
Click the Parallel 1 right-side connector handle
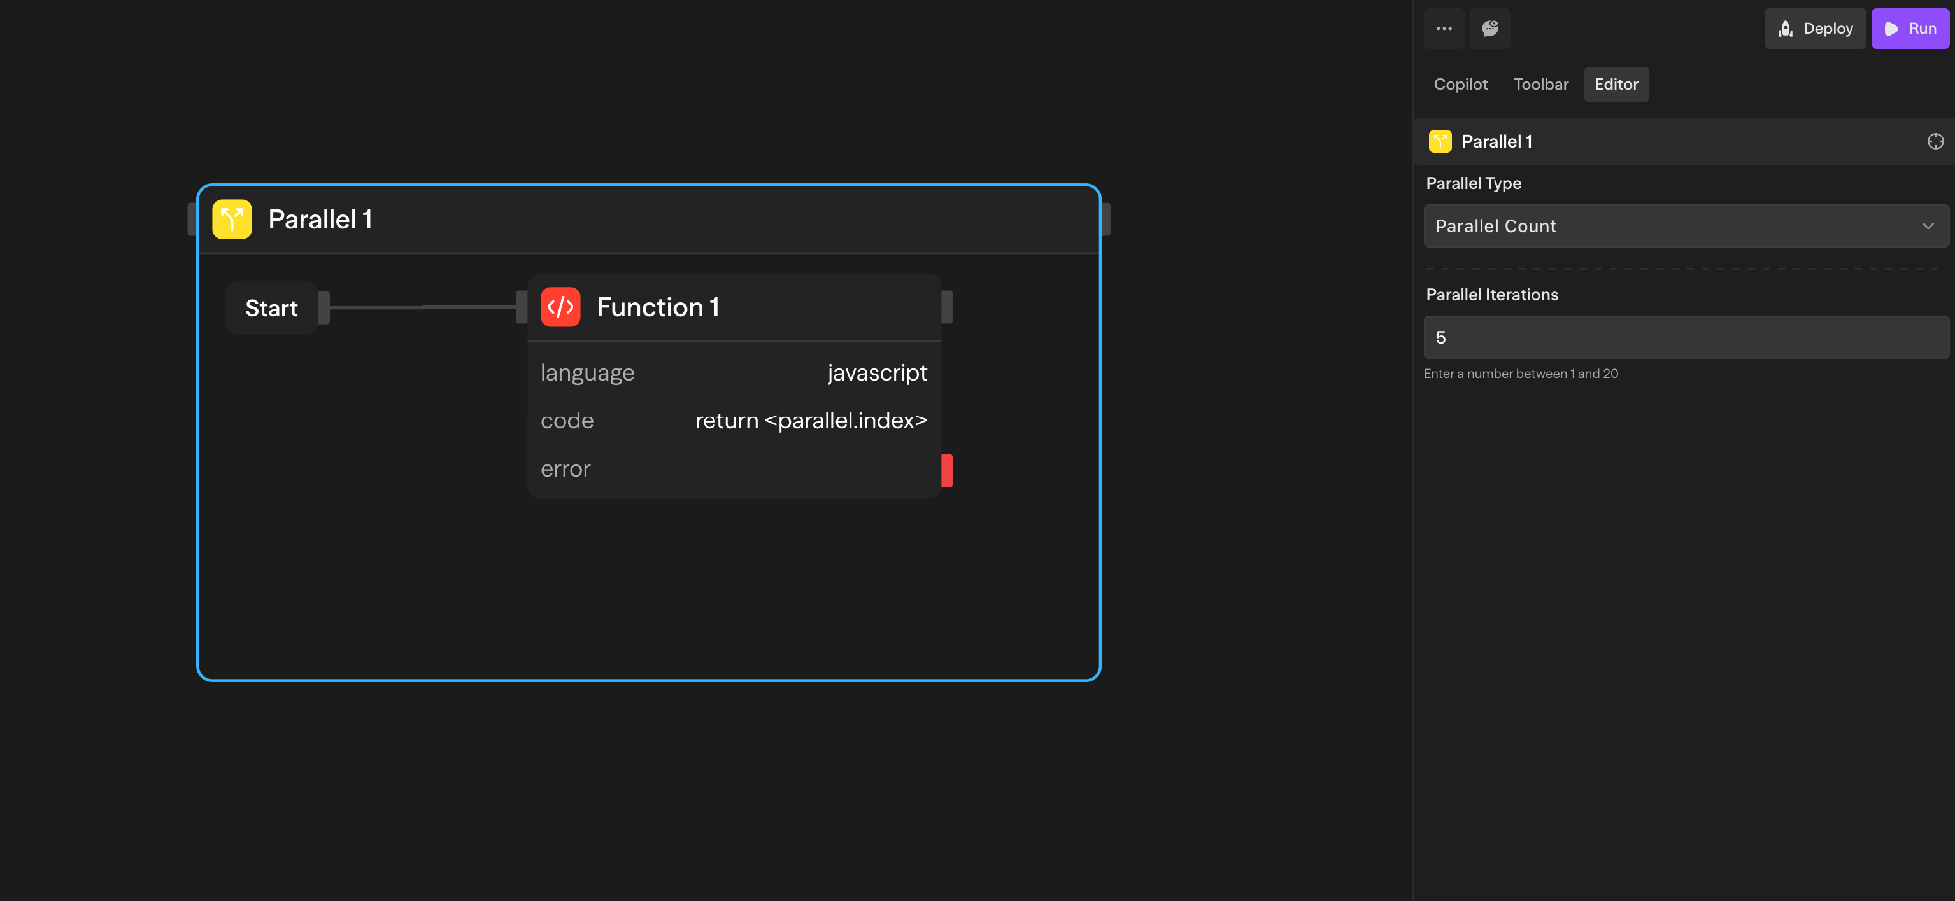pyautogui.click(x=1105, y=219)
